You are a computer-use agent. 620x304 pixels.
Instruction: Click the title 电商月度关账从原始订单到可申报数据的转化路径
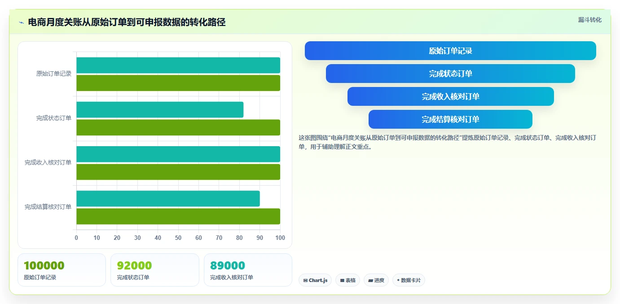(x=127, y=22)
